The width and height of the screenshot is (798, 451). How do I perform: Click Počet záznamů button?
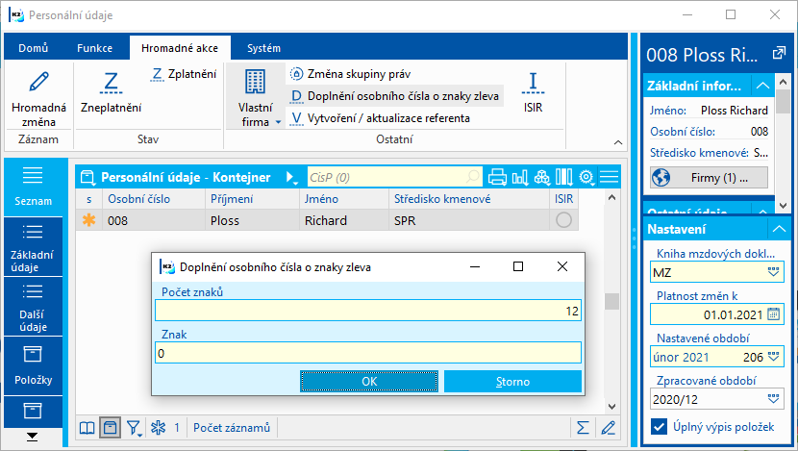(x=232, y=428)
